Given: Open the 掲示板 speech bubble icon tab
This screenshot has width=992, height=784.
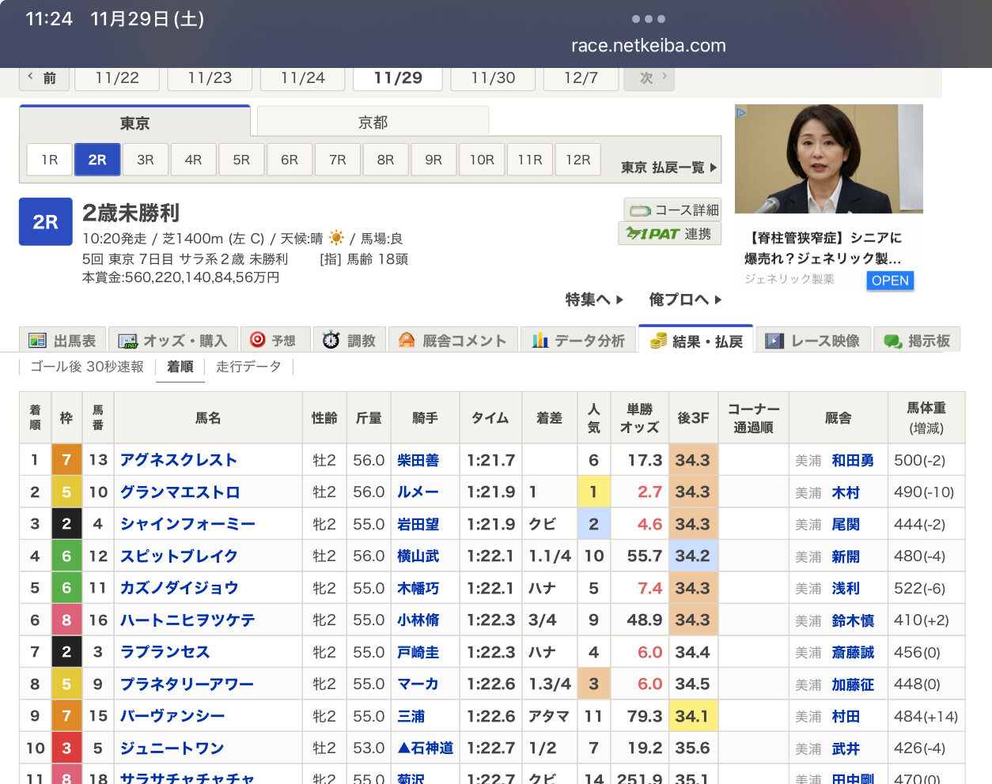Looking at the screenshot, I should (x=917, y=341).
